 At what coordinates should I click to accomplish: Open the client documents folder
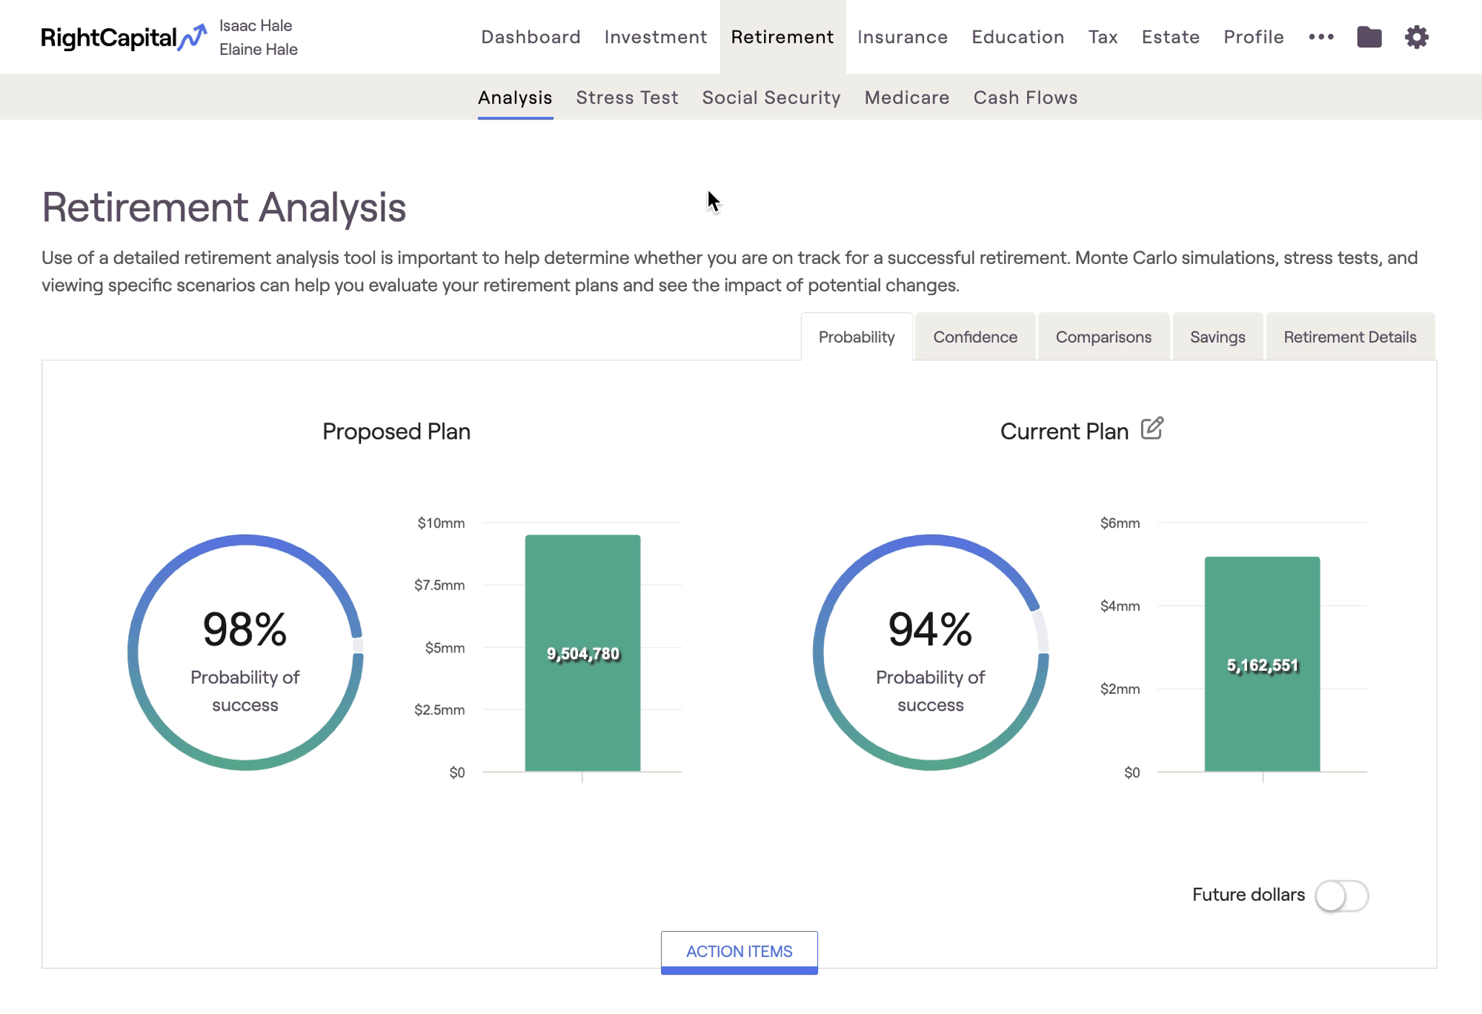click(x=1370, y=36)
